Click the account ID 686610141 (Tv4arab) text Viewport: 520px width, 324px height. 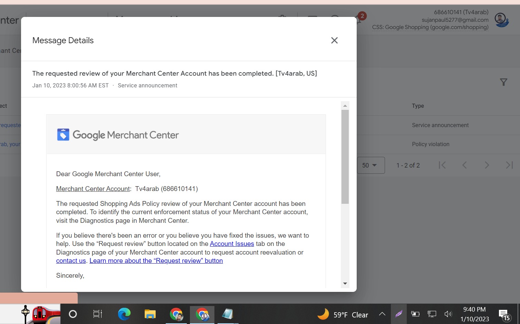coord(461,12)
